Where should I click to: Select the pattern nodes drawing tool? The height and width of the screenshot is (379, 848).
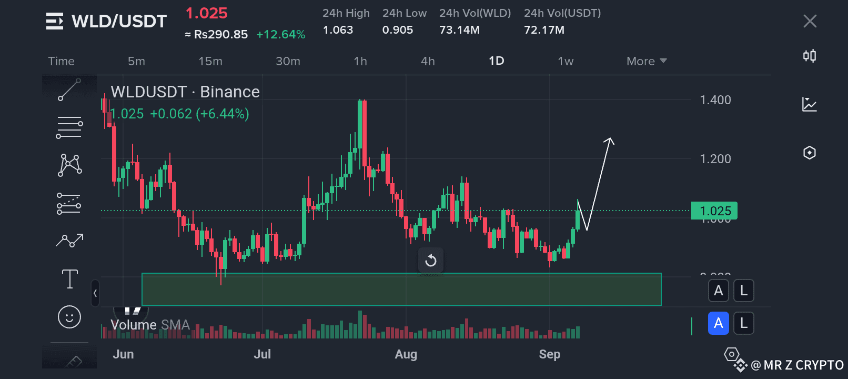click(69, 165)
